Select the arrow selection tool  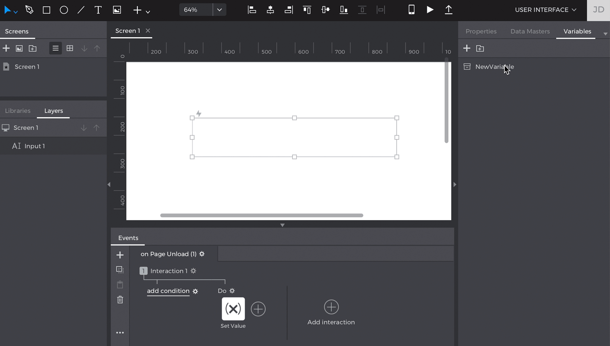tap(7, 10)
